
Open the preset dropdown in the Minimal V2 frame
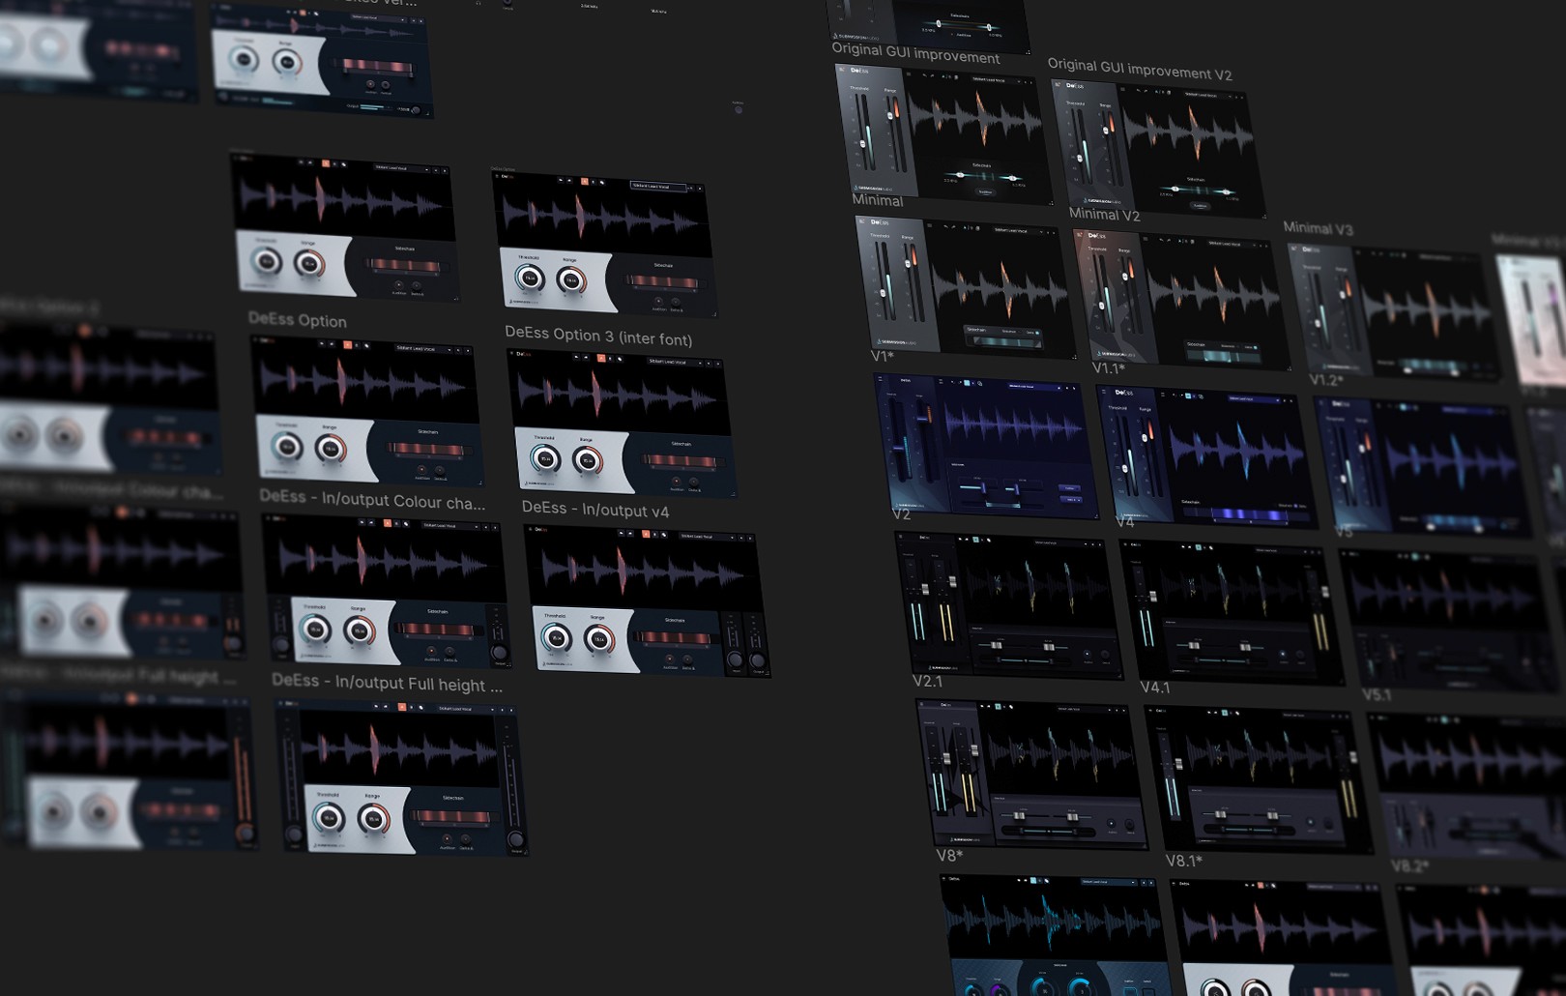point(1232,245)
